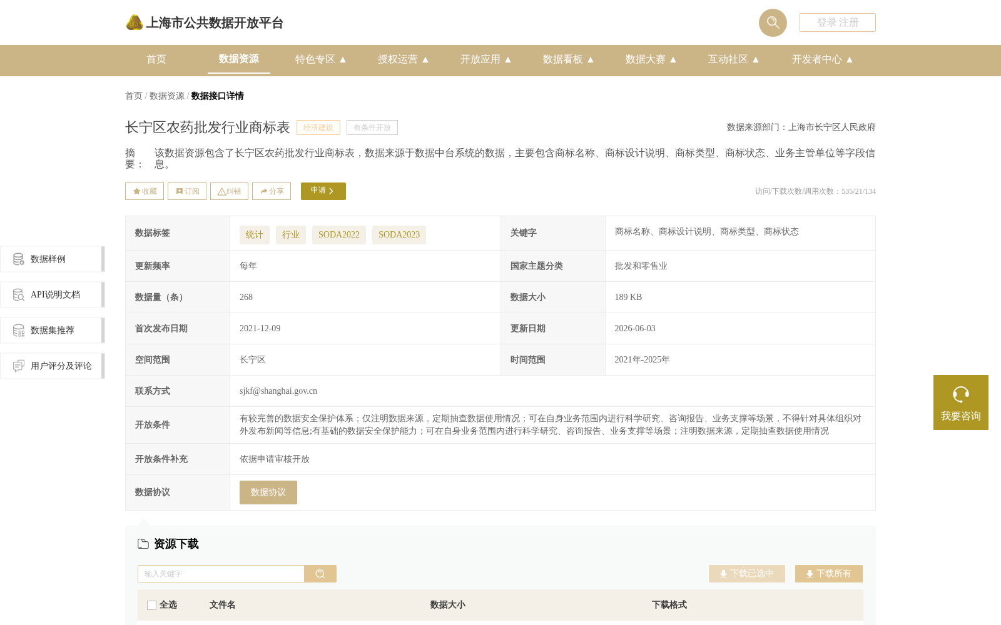Screen dimensions: 1001x625
Task: Expand the 开放应用 menu arrow
Action: [508, 59]
